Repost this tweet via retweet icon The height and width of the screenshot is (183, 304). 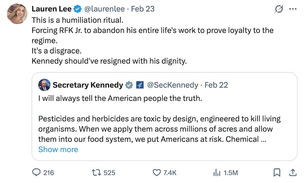point(97,172)
